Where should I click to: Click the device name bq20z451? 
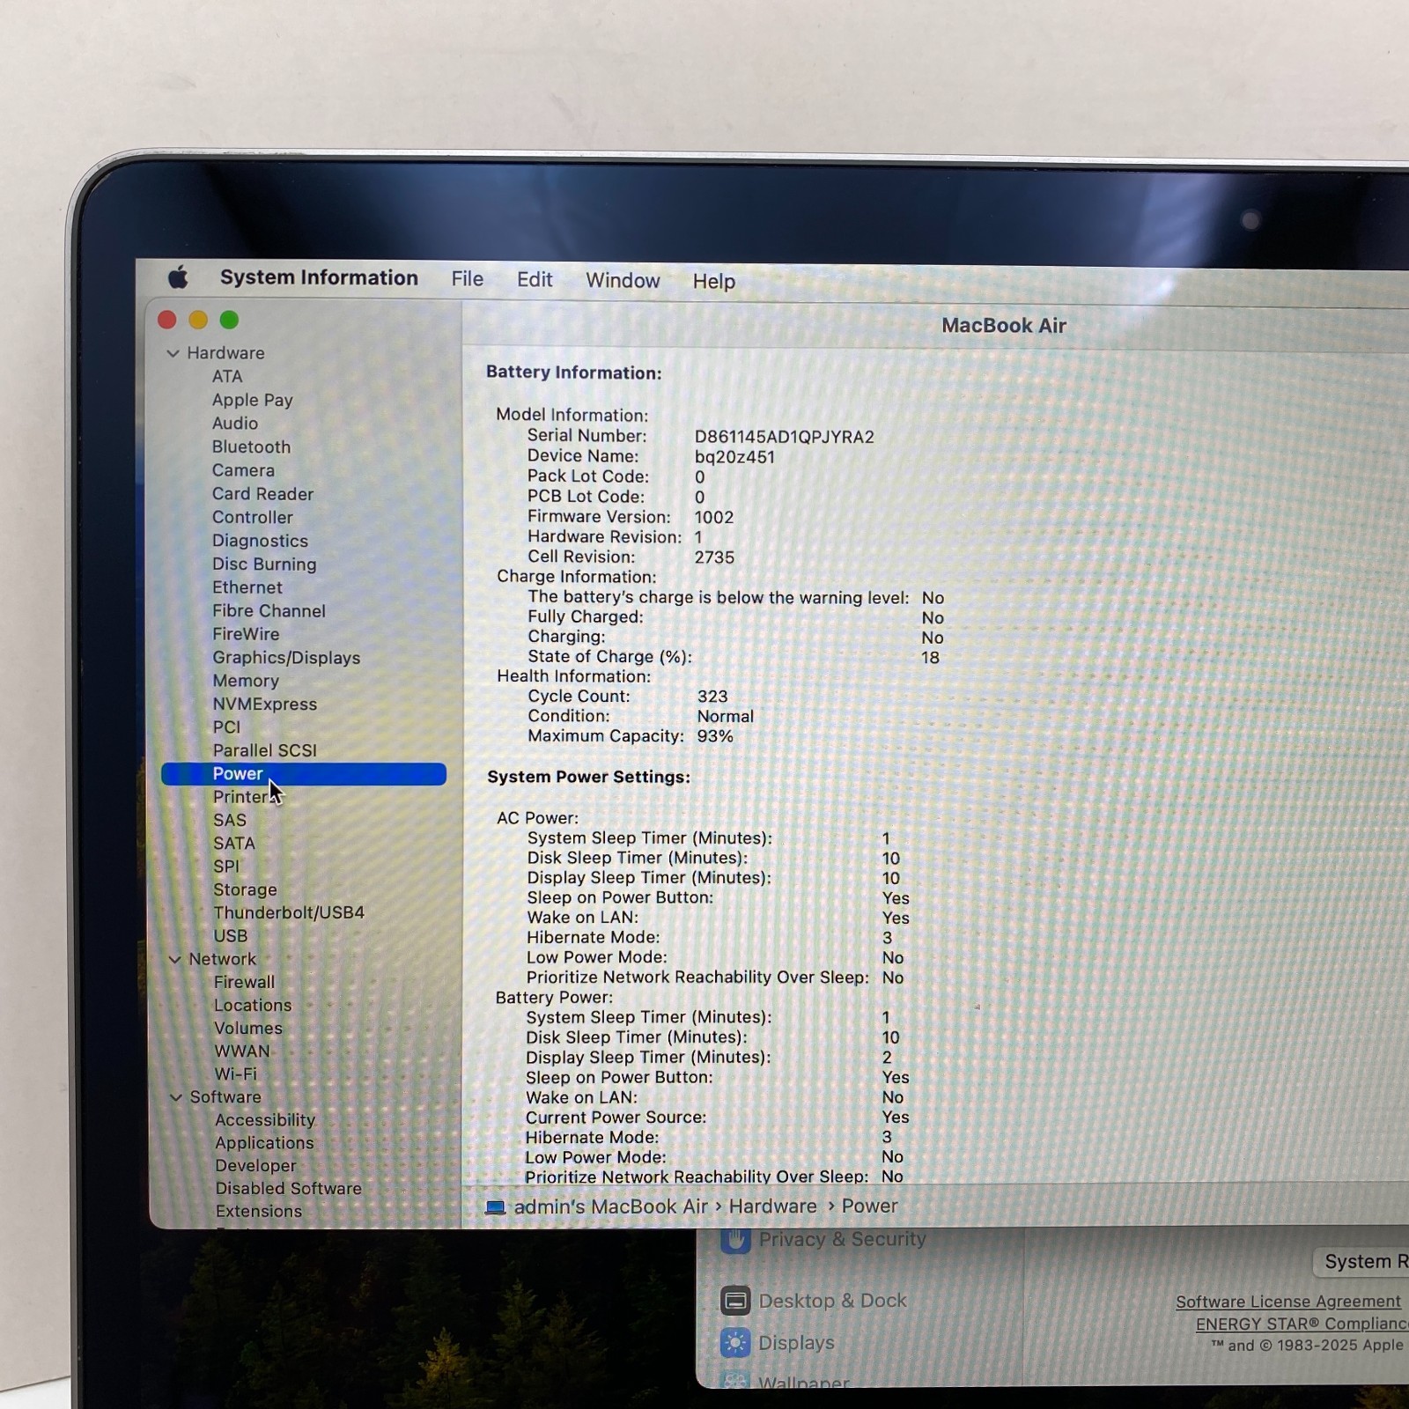click(734, 457)
